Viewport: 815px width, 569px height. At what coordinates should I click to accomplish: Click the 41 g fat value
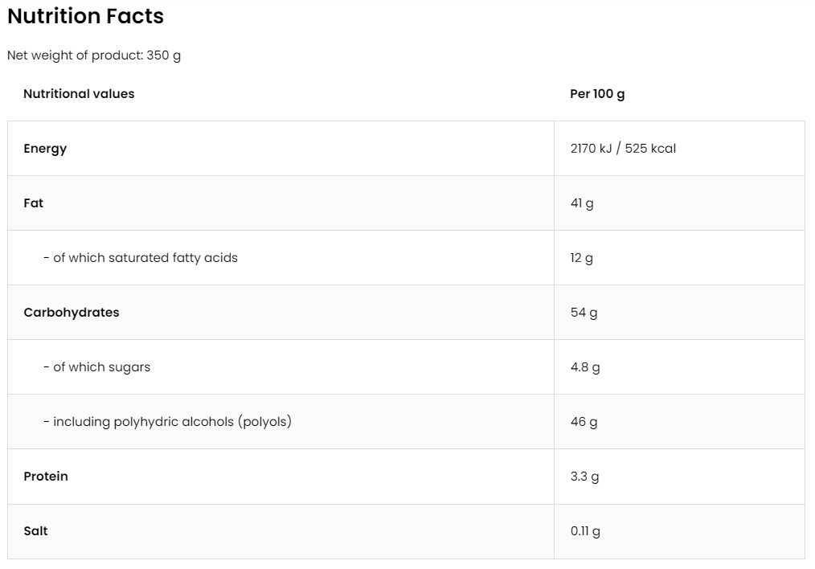click(582, 203)
